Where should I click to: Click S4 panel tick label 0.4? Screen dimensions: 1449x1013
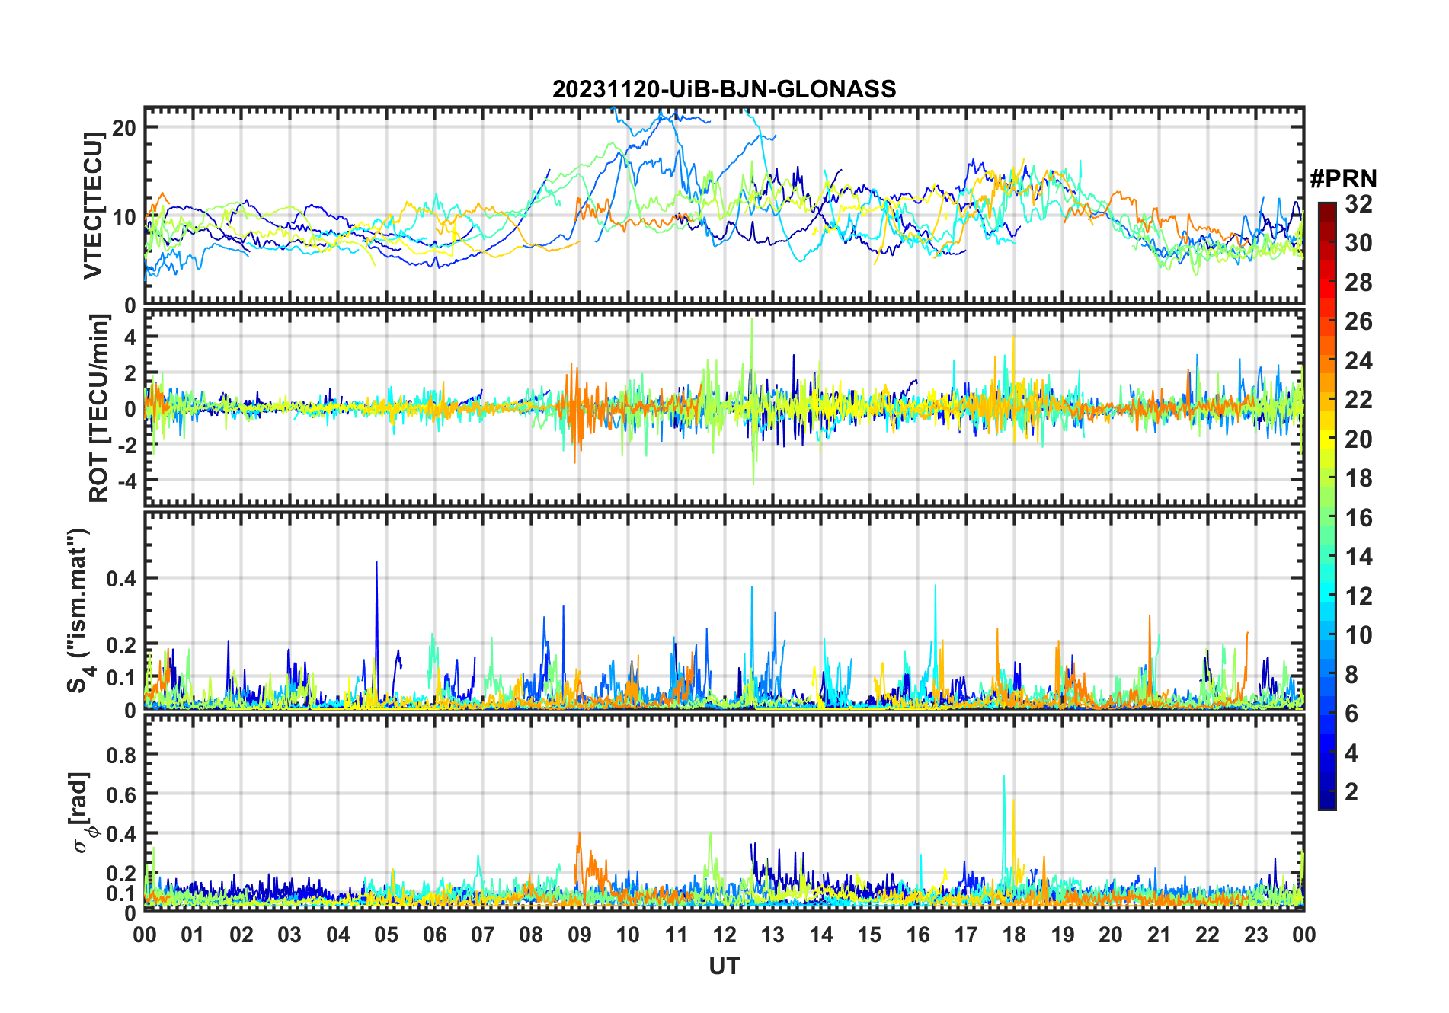121,578
